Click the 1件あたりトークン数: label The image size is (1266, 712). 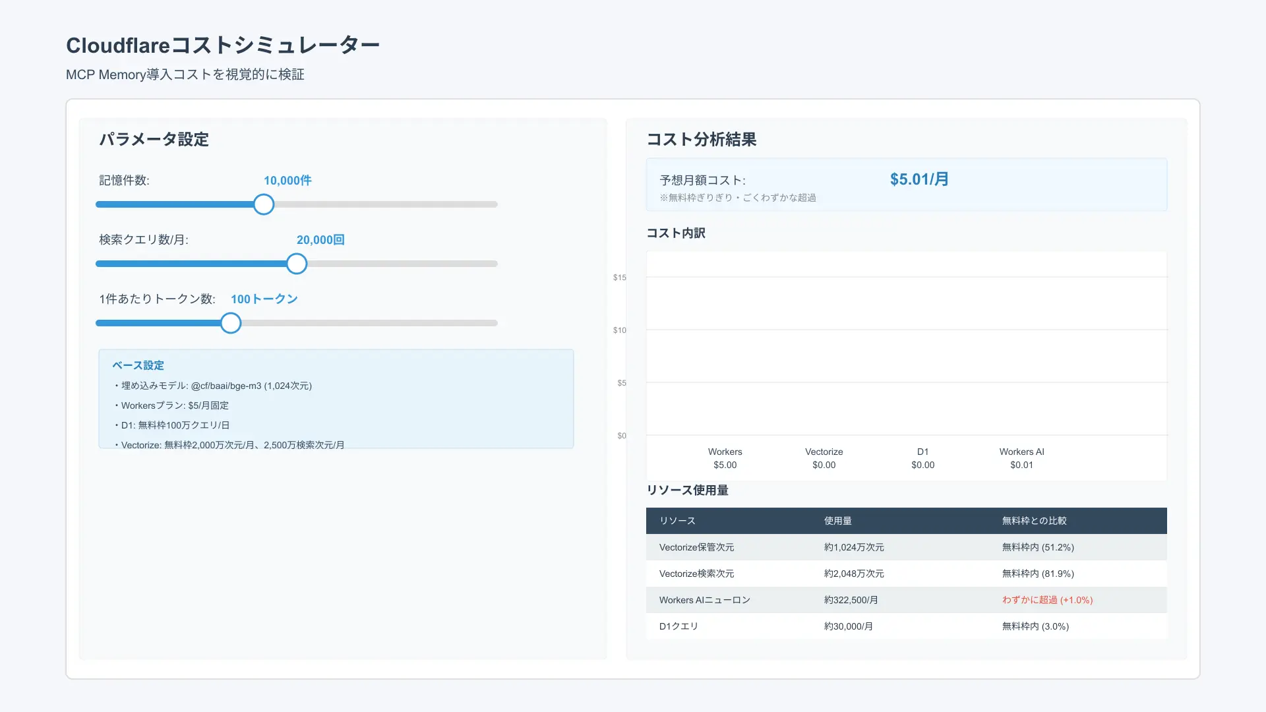point(157,299)
